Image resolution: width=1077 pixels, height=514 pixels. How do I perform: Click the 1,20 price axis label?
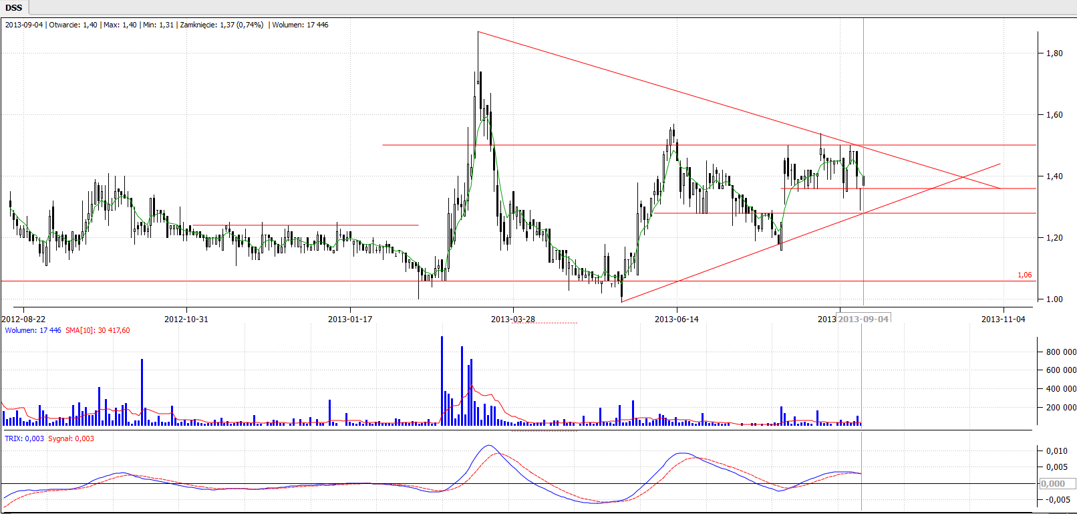point(1054,238)
